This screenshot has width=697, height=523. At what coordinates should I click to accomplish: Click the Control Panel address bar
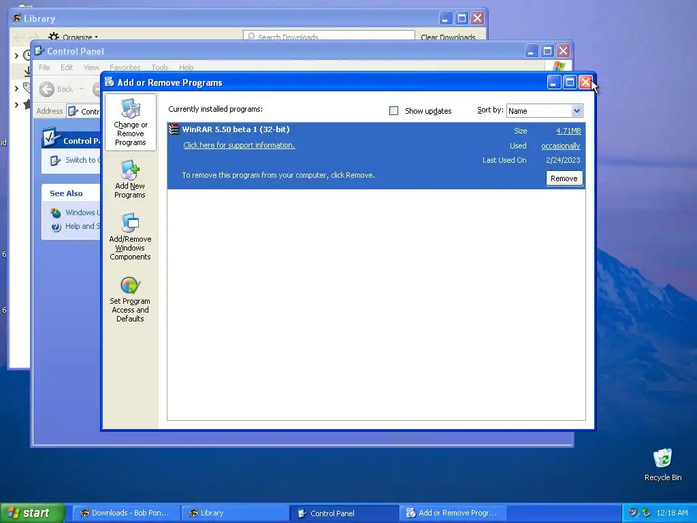84,111
